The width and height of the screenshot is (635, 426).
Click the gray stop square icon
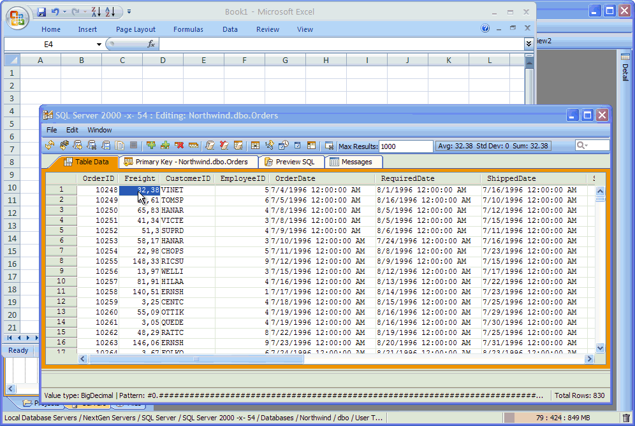(x=133, y=145)
